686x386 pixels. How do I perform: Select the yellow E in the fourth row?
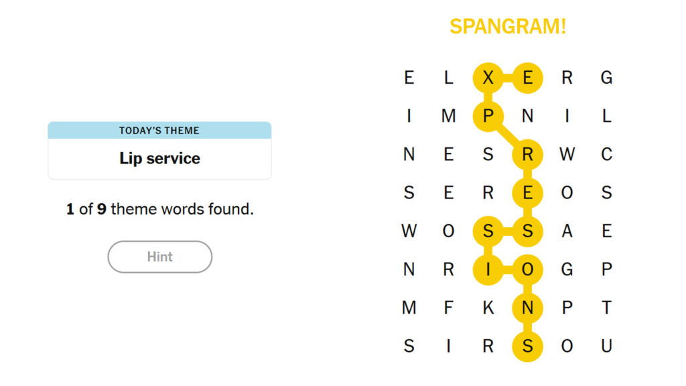click(x=527, y=193)
